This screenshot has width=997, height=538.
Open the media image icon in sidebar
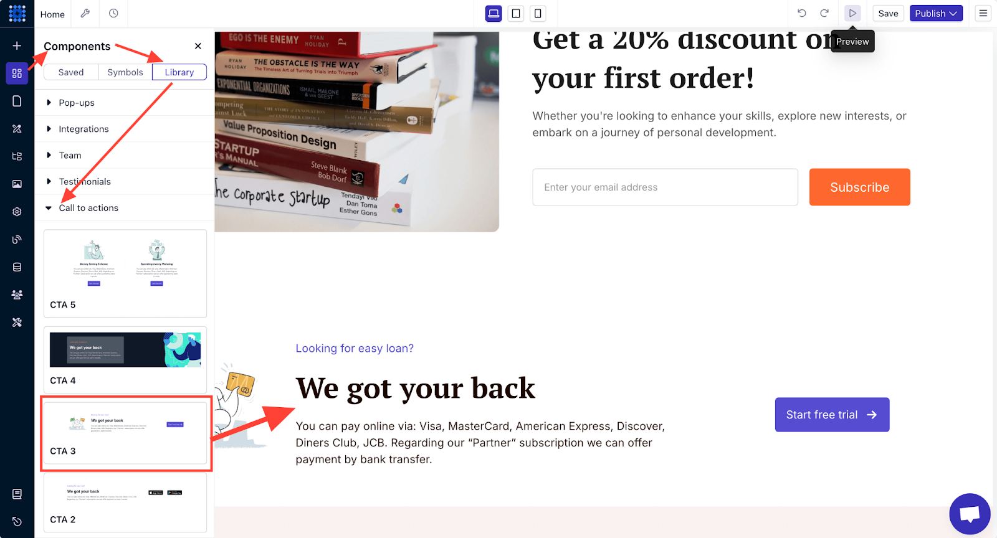coord(17,184)
